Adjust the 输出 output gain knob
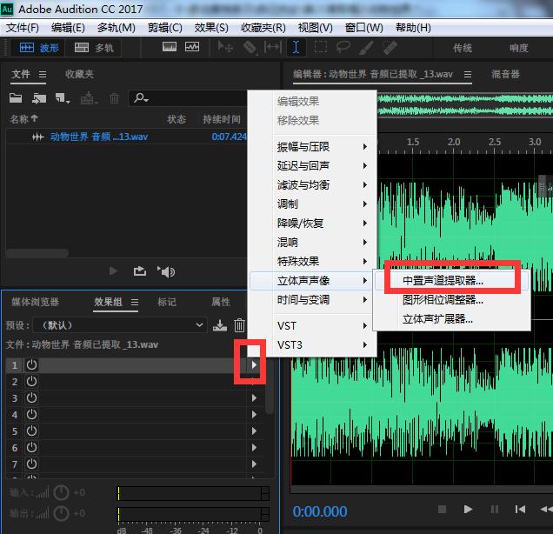This screenshot has width=553, height=534. tap(61, 513)
